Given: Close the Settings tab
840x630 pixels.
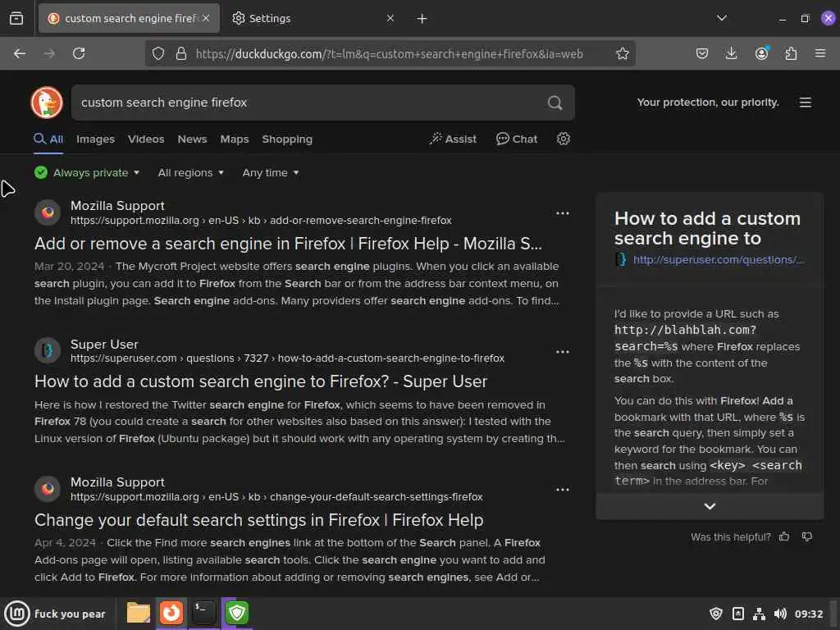Looking at the screenshot, I should click(x=390, y=18).
